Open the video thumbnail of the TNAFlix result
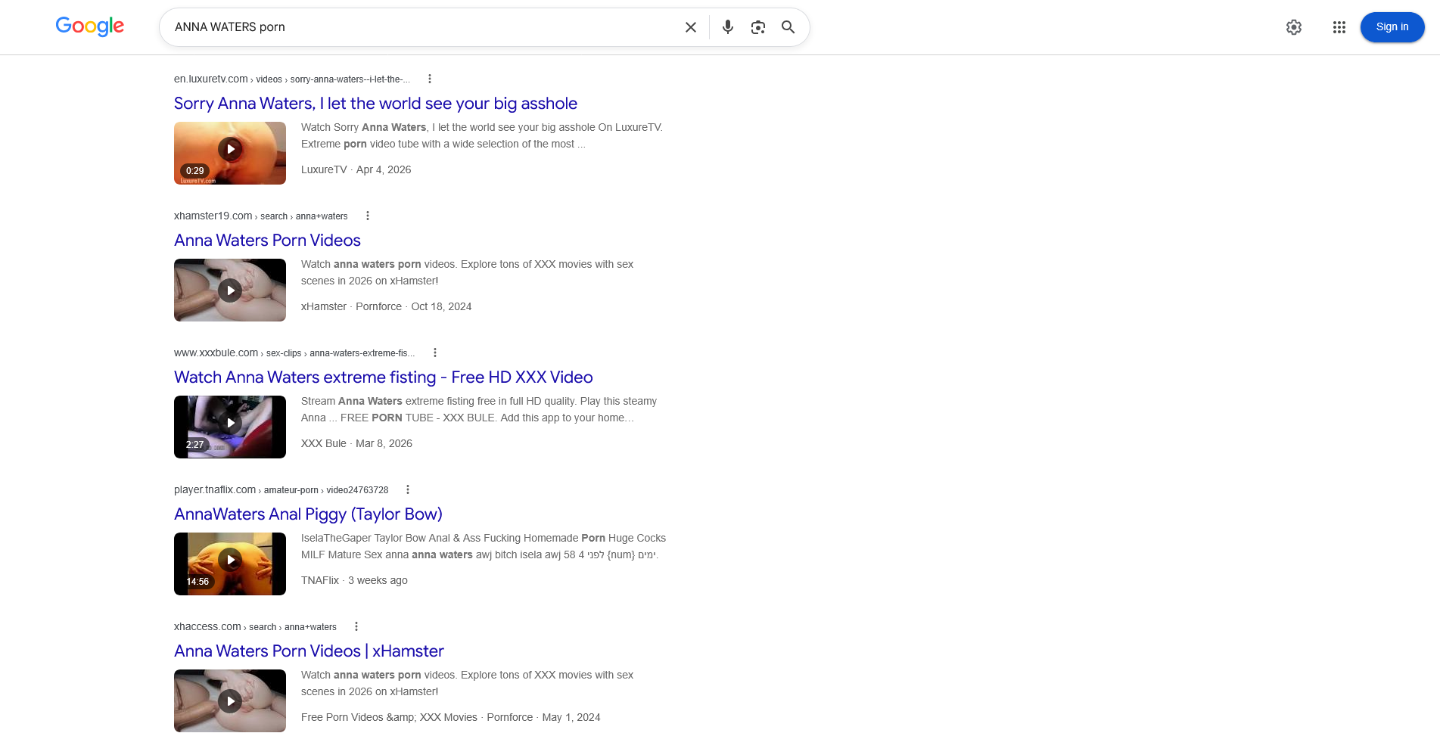The width and height of the screenshot is (1440, 733). pos(230,564)
